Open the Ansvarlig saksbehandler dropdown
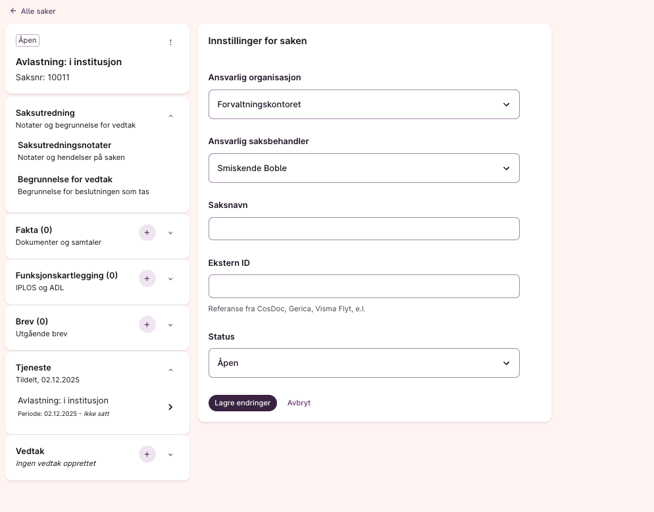Viewport: 654px width, 512px height. click(x=364, y=168)
